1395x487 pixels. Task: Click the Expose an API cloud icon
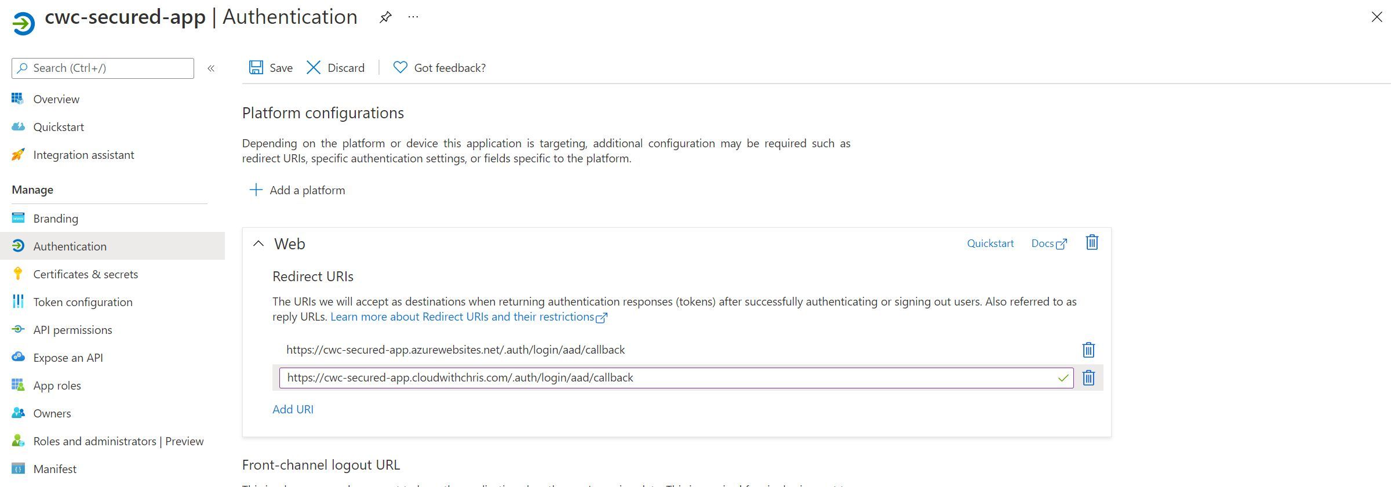tap(18, 357)
